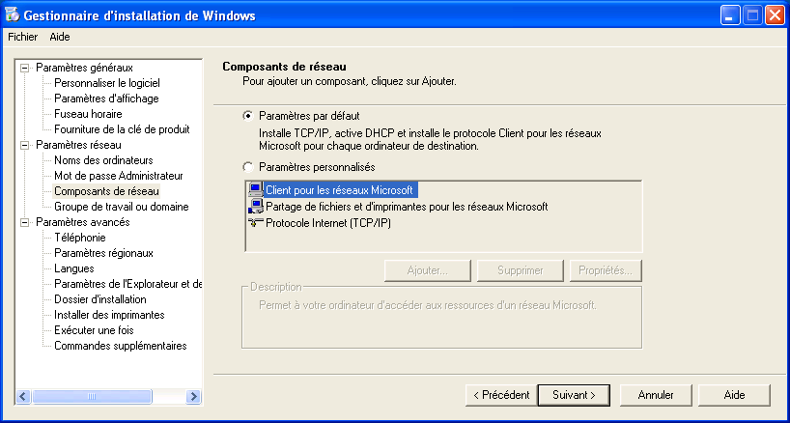Select Personnaliser le logiciel in the tree
This screenshot has width=790, height=423.
[x=107, y=83]
